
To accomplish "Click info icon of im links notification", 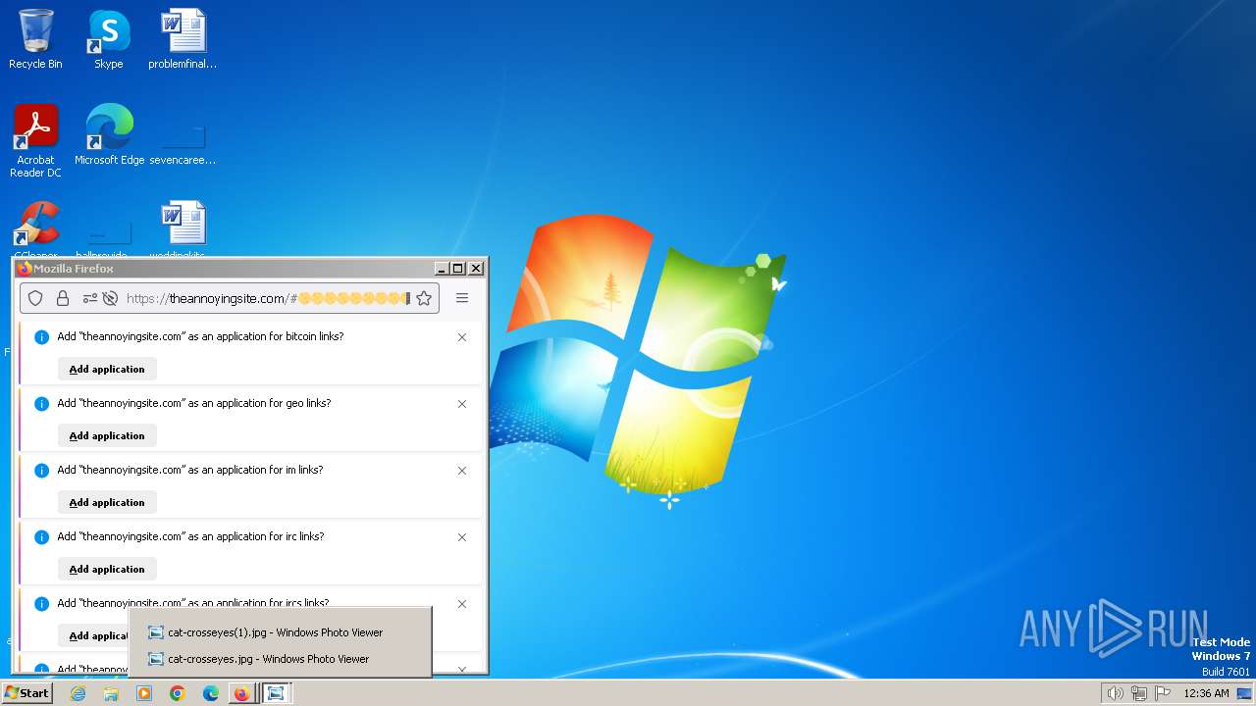I will pyautogui.click(x=41, y=471).
